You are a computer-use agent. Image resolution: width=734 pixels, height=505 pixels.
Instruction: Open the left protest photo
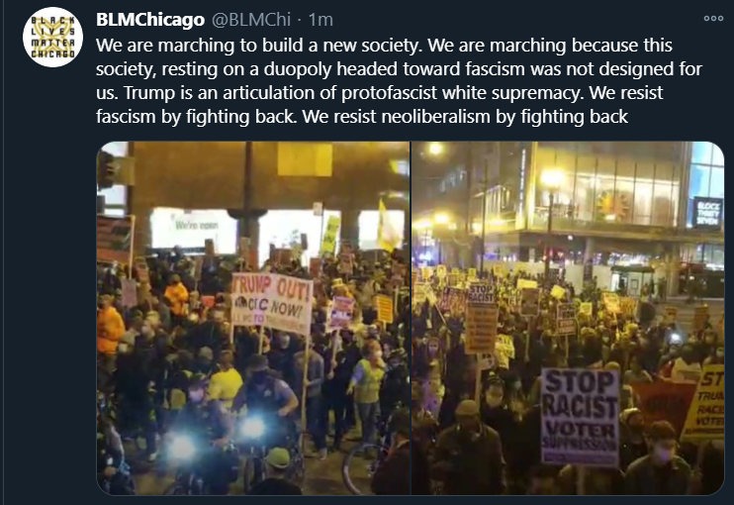[253, 318]
